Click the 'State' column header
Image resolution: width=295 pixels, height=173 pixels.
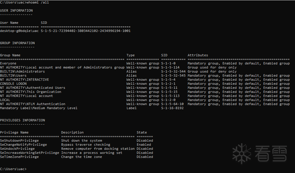142,132
